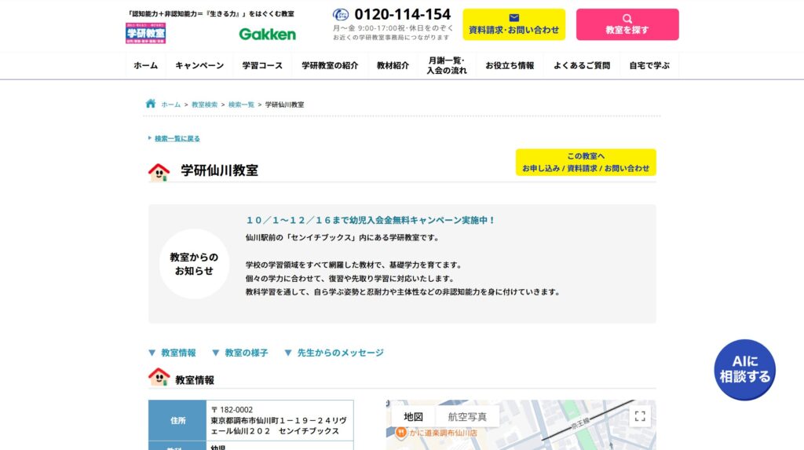This screenshot has width=804, height=450.
Task: Open the AIに相談する chat button
Action: click(x=744, y=369)
